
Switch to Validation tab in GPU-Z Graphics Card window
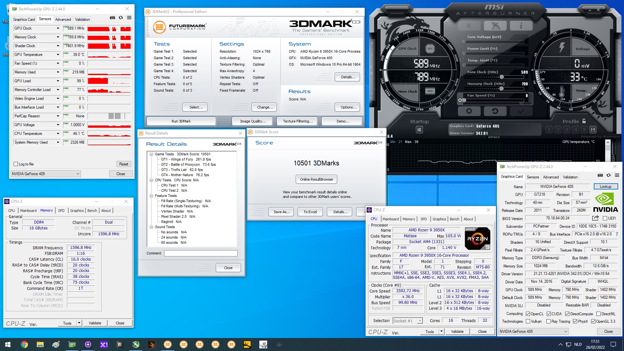tap(570, 177)
